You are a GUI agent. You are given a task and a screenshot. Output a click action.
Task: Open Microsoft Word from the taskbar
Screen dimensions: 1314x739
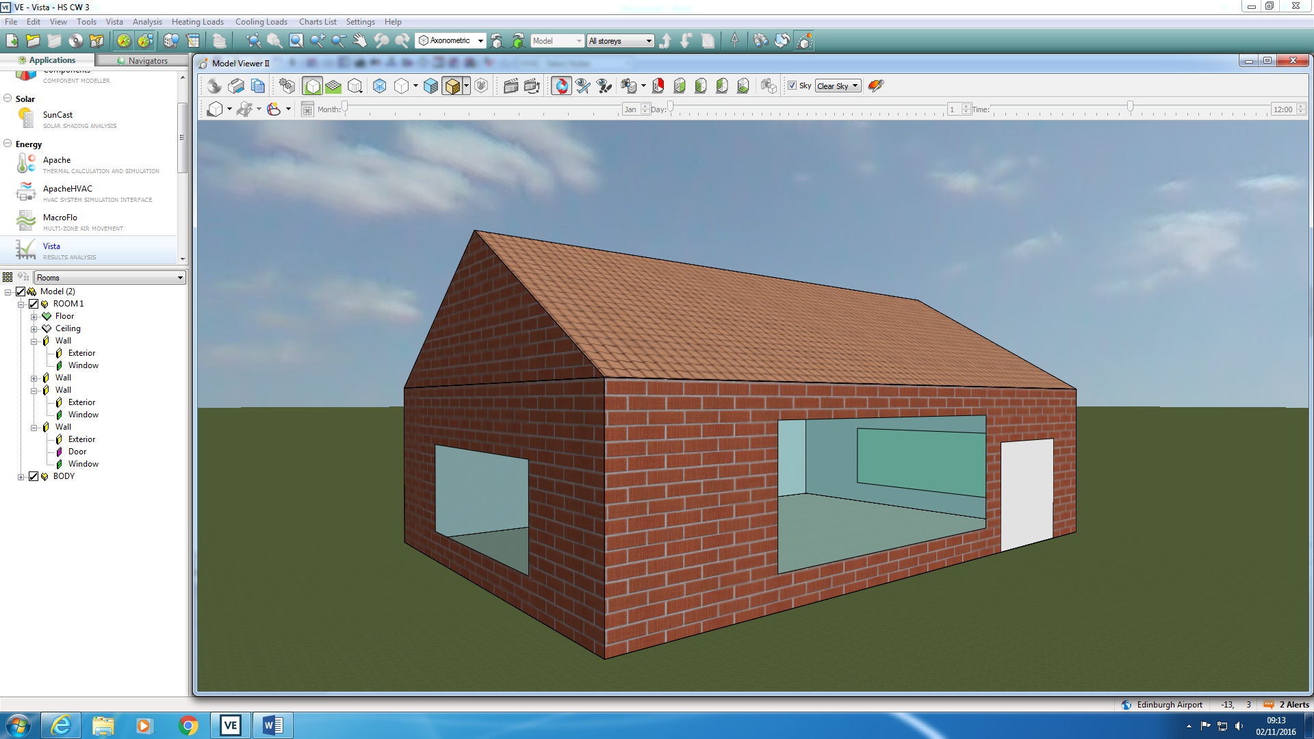tap(273, 725)
